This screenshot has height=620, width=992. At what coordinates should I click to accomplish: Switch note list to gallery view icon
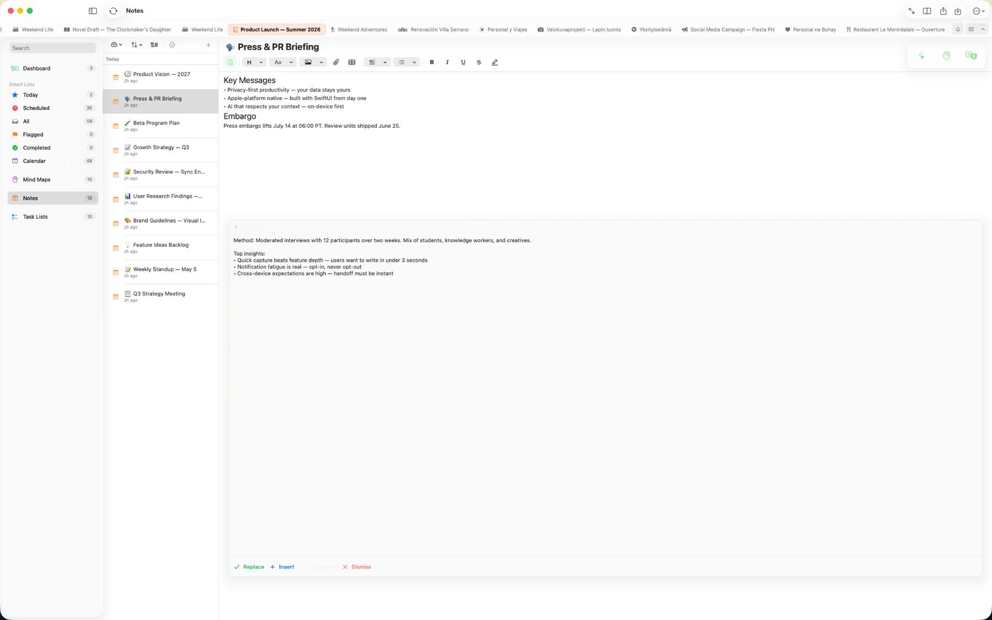point(154,45)
